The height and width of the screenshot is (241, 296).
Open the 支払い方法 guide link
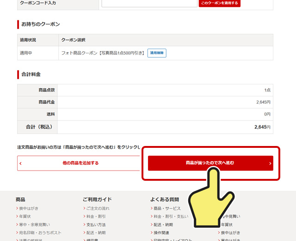click(96, 225)
